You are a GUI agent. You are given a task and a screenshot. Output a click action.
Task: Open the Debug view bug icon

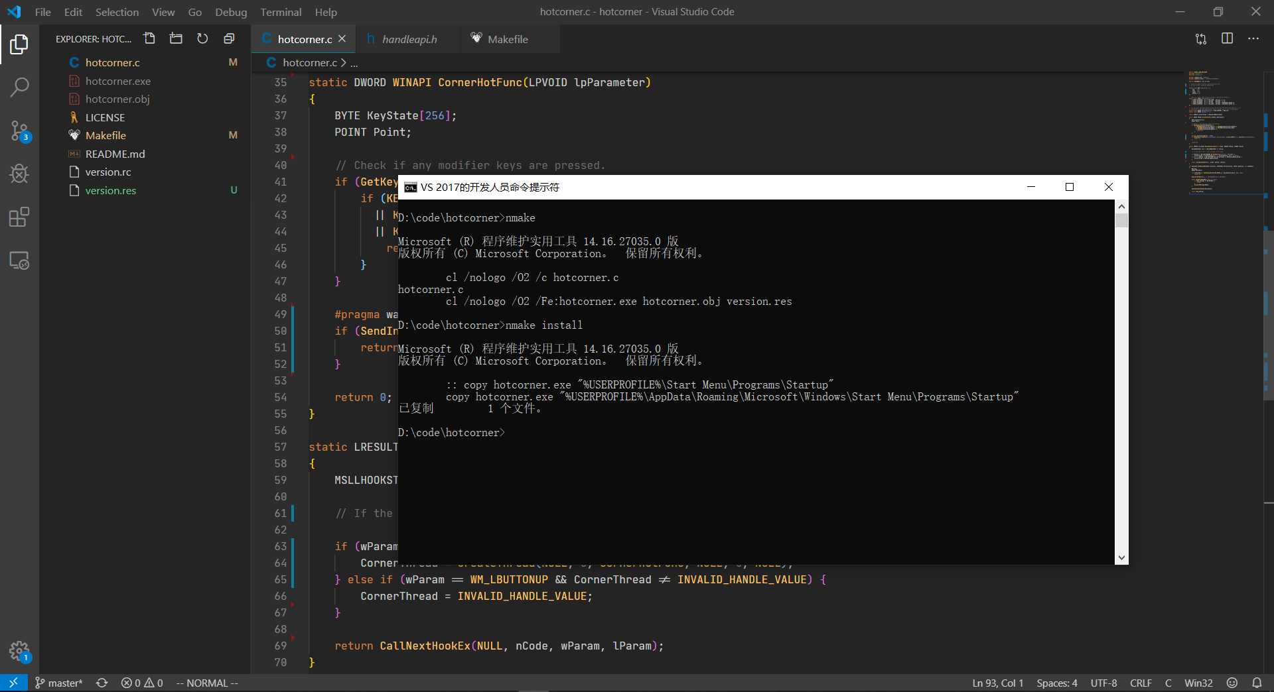click(x=19, y=174)
